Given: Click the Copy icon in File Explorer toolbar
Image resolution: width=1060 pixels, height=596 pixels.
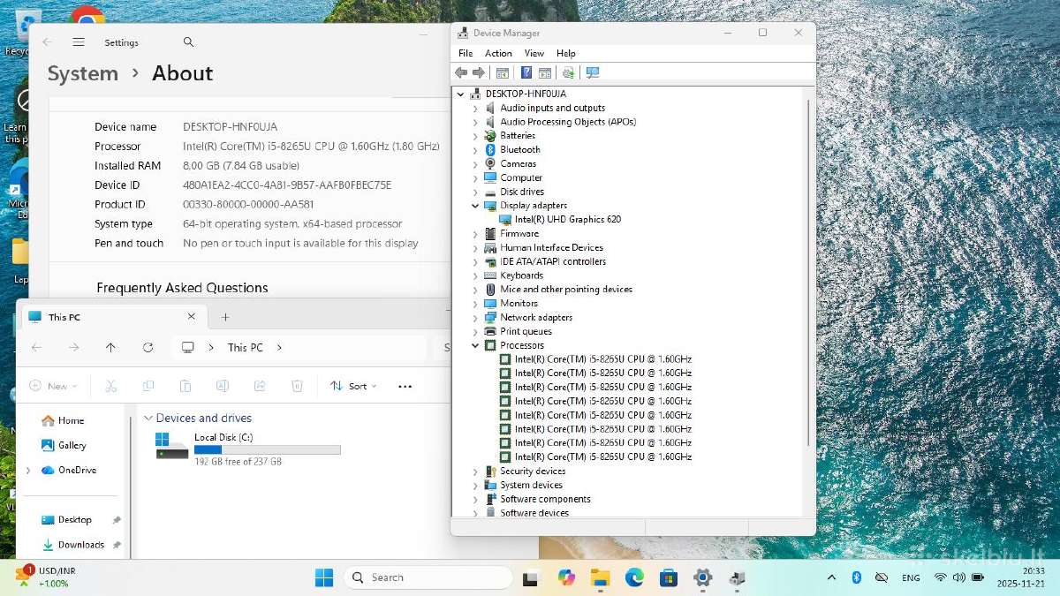Looking at the screenshot, I should (148, 386).
